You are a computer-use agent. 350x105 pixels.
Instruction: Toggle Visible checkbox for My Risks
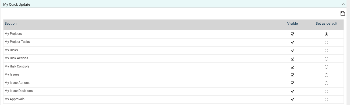[292, 51]
